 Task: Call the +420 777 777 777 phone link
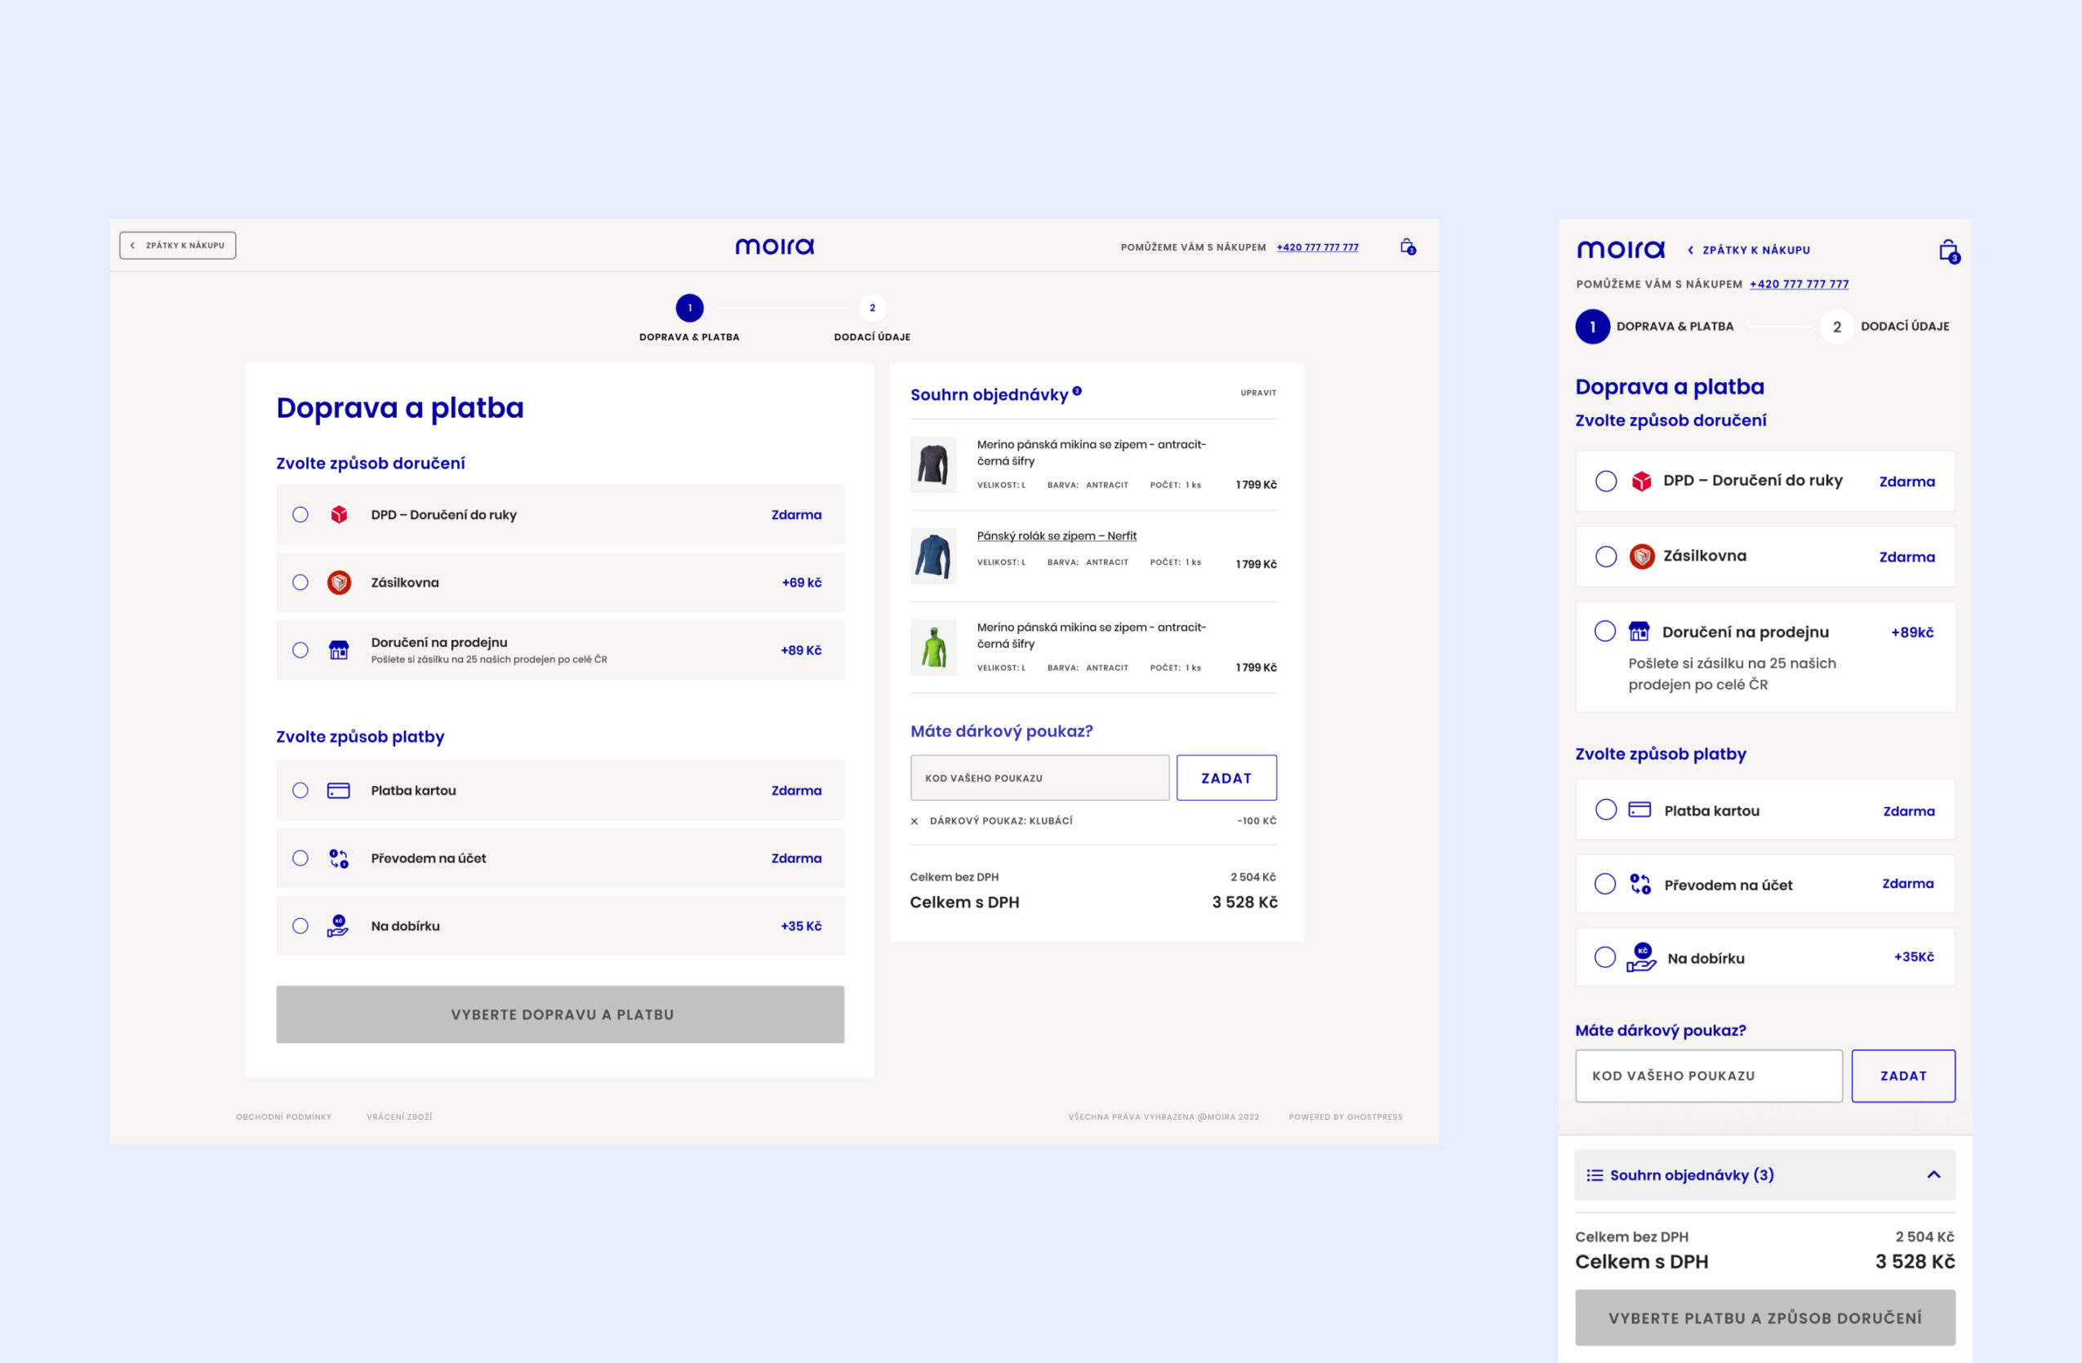tap(1316, 247)
